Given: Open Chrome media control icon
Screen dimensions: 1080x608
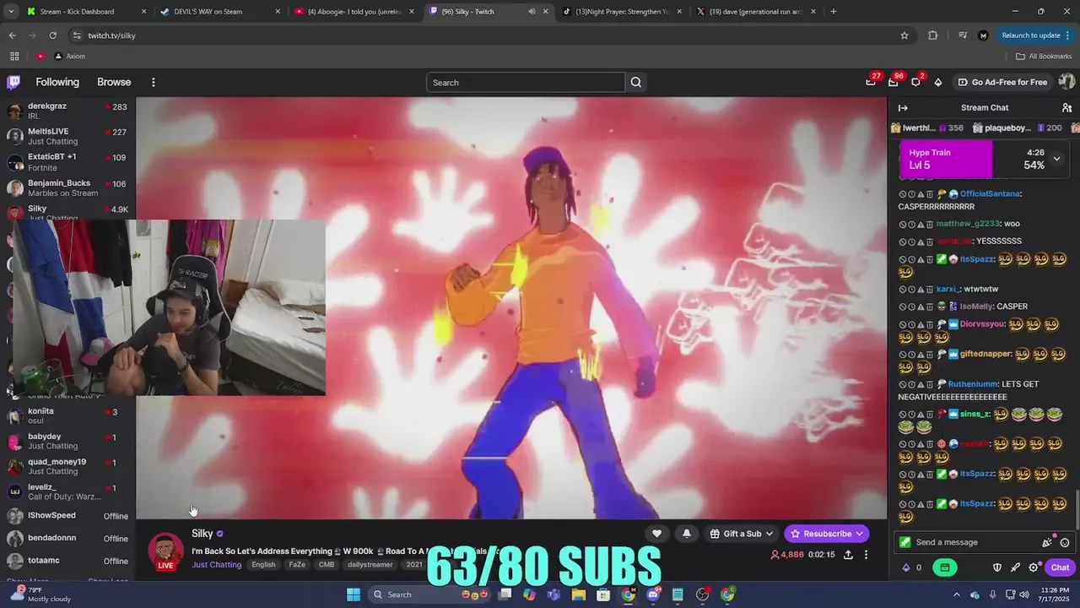Looking at the screenshot, I should click(963, 35).
